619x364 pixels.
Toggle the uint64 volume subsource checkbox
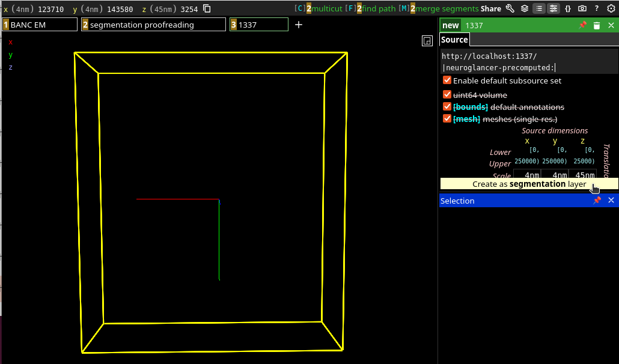447,95
